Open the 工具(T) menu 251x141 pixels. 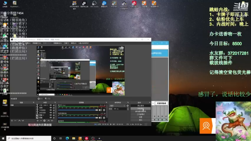[x=66, y=43]
